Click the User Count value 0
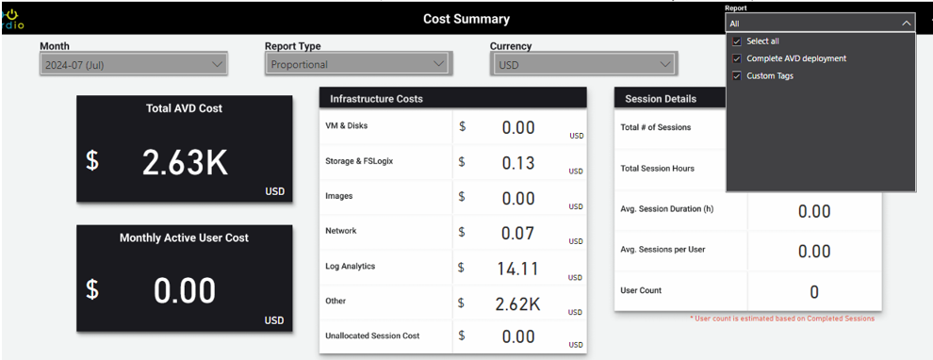This screenshot has width=933, height=360. point(814,292)
